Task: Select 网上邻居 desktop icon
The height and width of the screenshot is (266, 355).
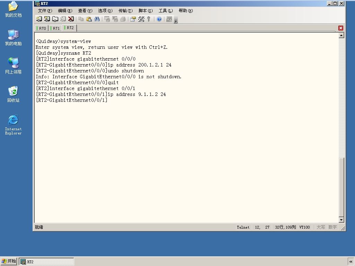Action: pyautogui.click(x=14, y=66)
